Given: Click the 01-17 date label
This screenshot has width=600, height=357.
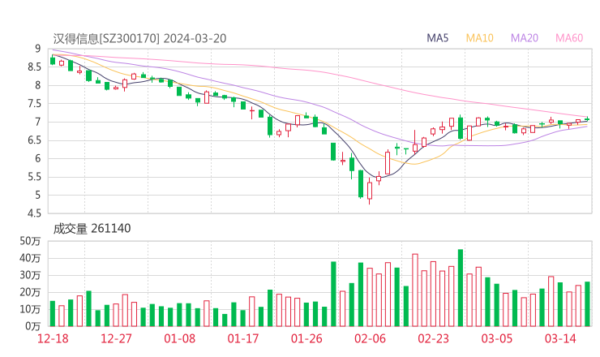Looking at the screenshot, I should (243, 338).
